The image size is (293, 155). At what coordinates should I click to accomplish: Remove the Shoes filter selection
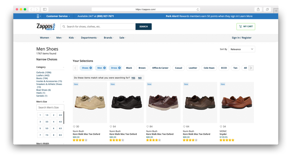(91, 68)
